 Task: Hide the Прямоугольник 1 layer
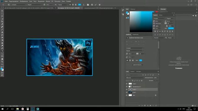(x=127, y=87)
